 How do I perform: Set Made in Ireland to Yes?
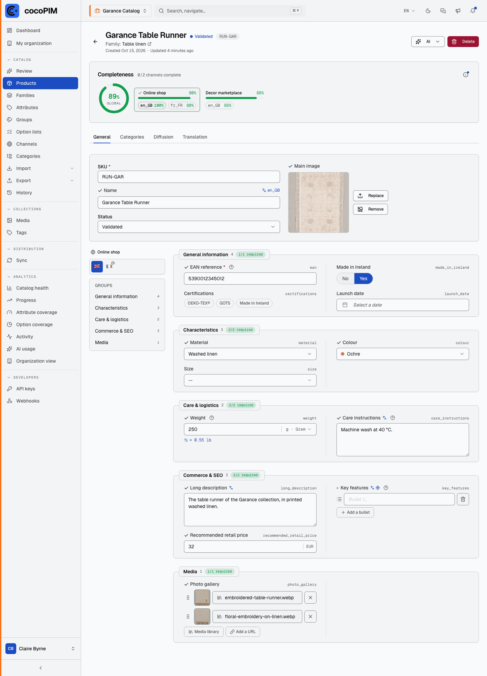(364, 279)
